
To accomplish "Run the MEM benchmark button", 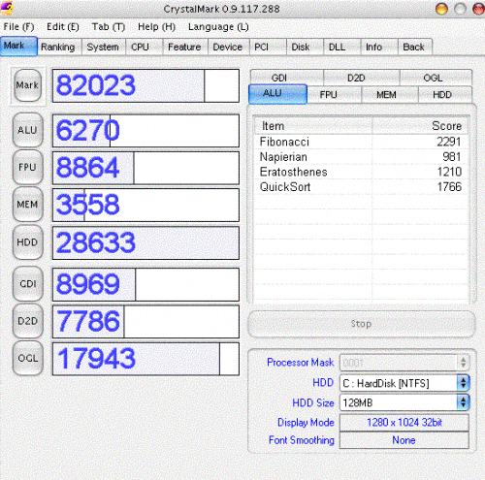I will point(27,205).
